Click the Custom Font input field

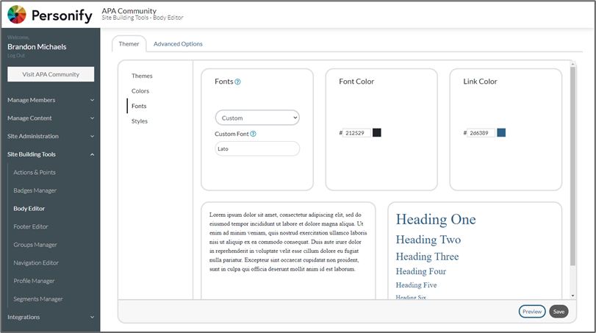(x=257, y=148)
